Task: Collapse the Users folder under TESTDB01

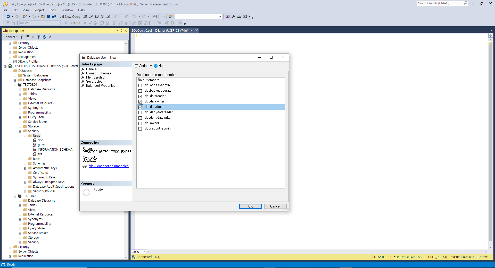Action: coord(25,136)
